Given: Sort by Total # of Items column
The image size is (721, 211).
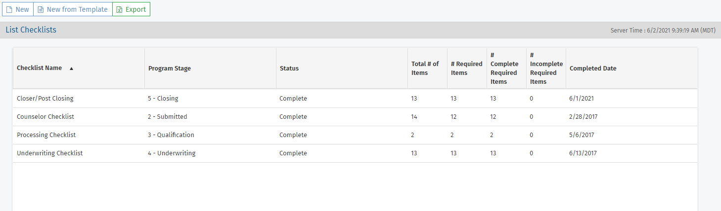Looking at the screenshot, I should [x=425, y=69].
